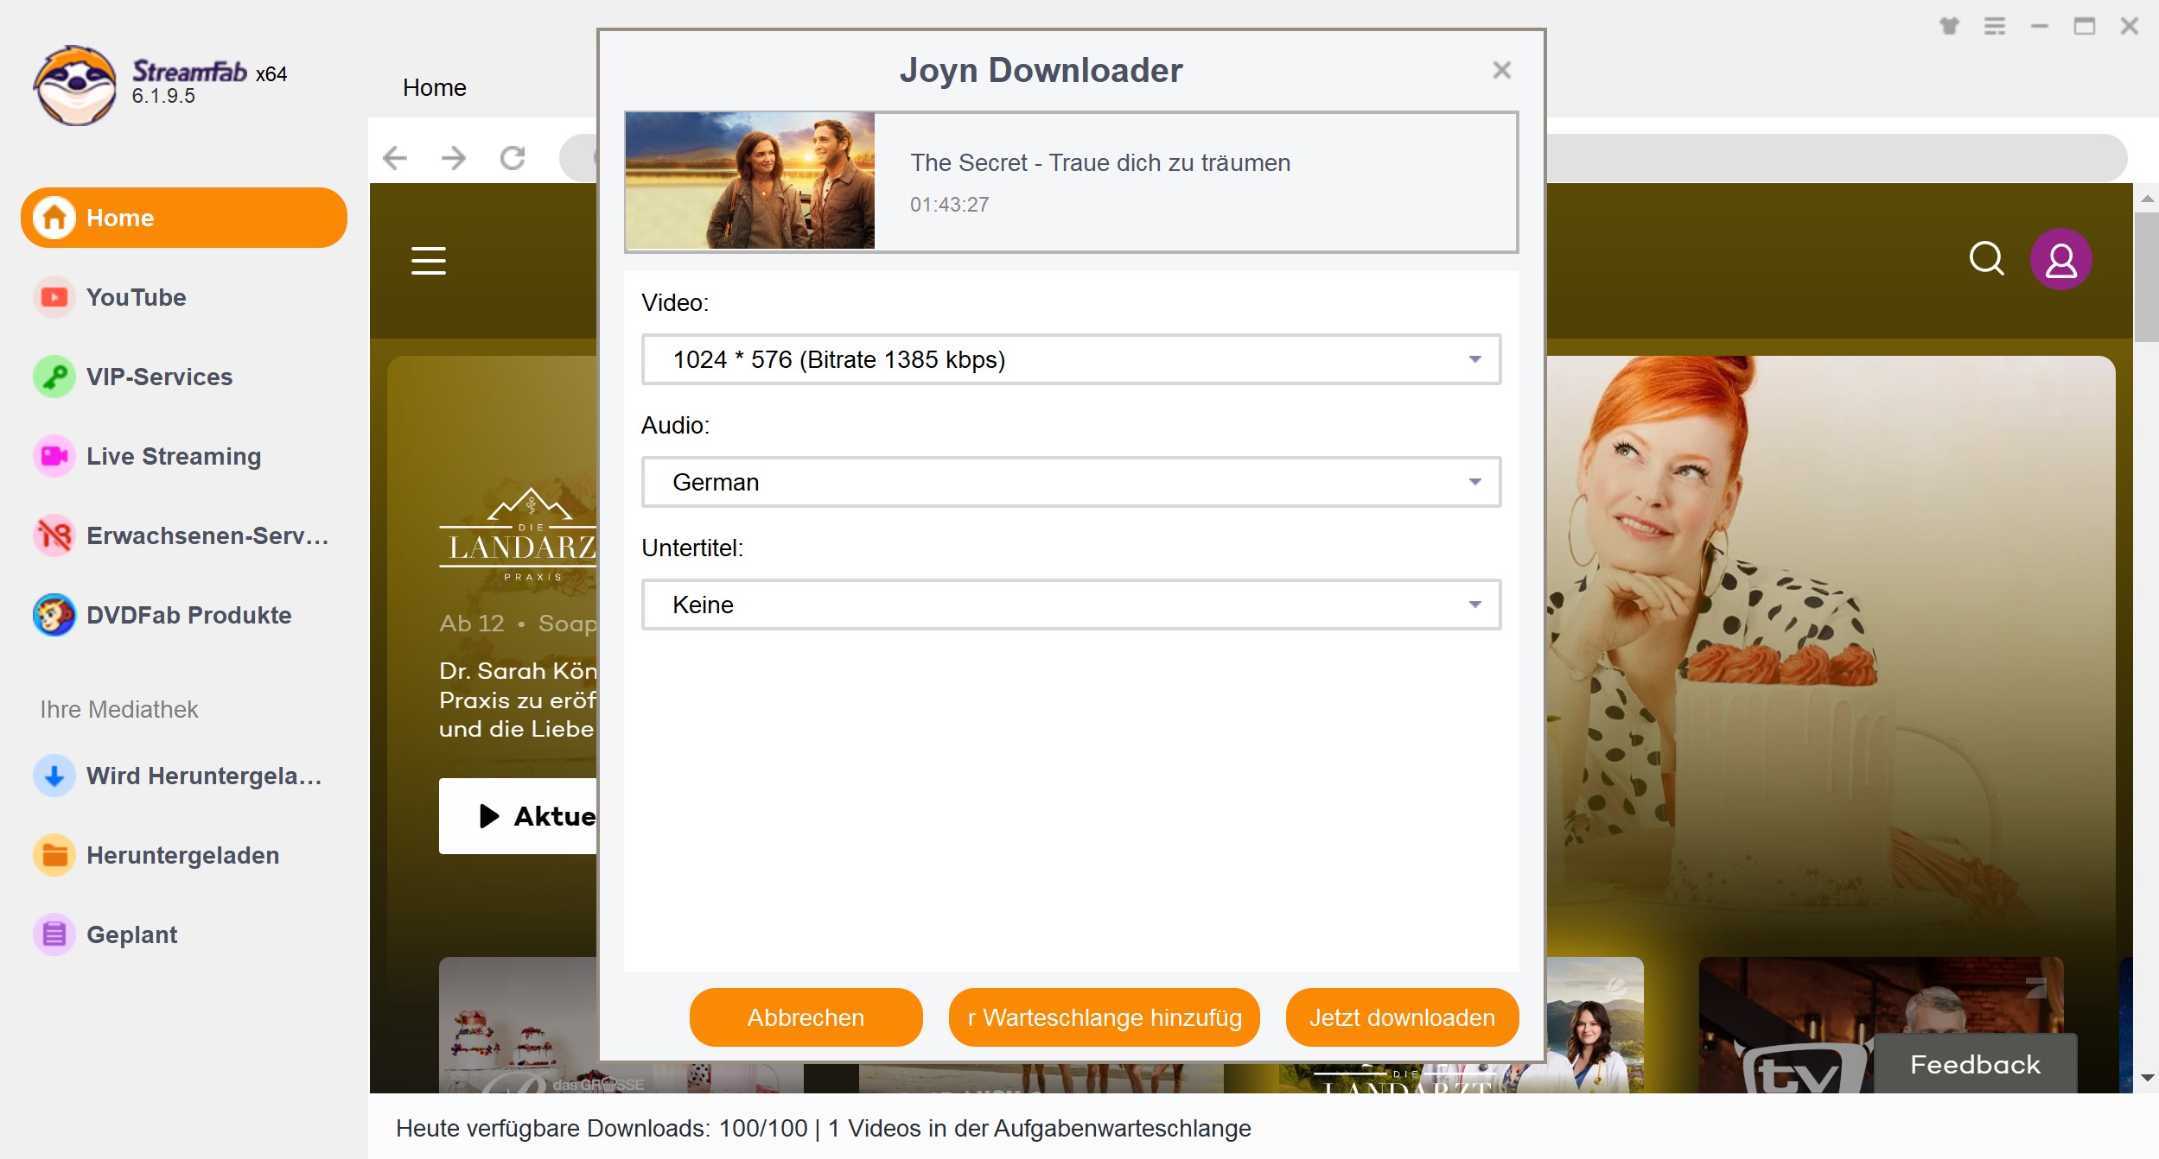Open the Home sidebar item
This screenshot has height=1159, width=2159.
pyautogui.click(x=184, y=218)
